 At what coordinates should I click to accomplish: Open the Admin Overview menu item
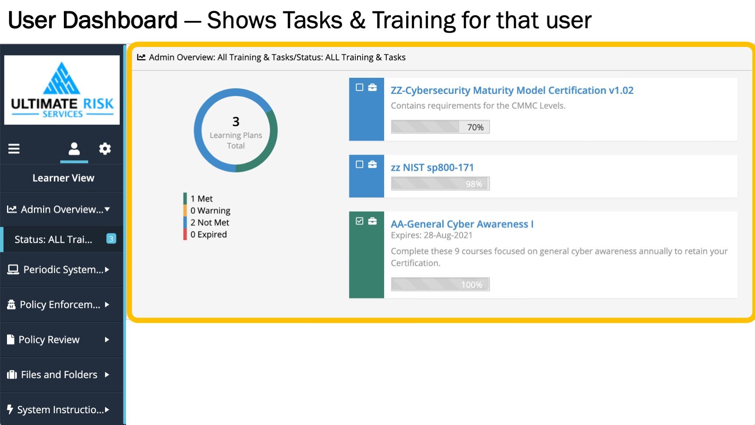click(x=62, y=209)
